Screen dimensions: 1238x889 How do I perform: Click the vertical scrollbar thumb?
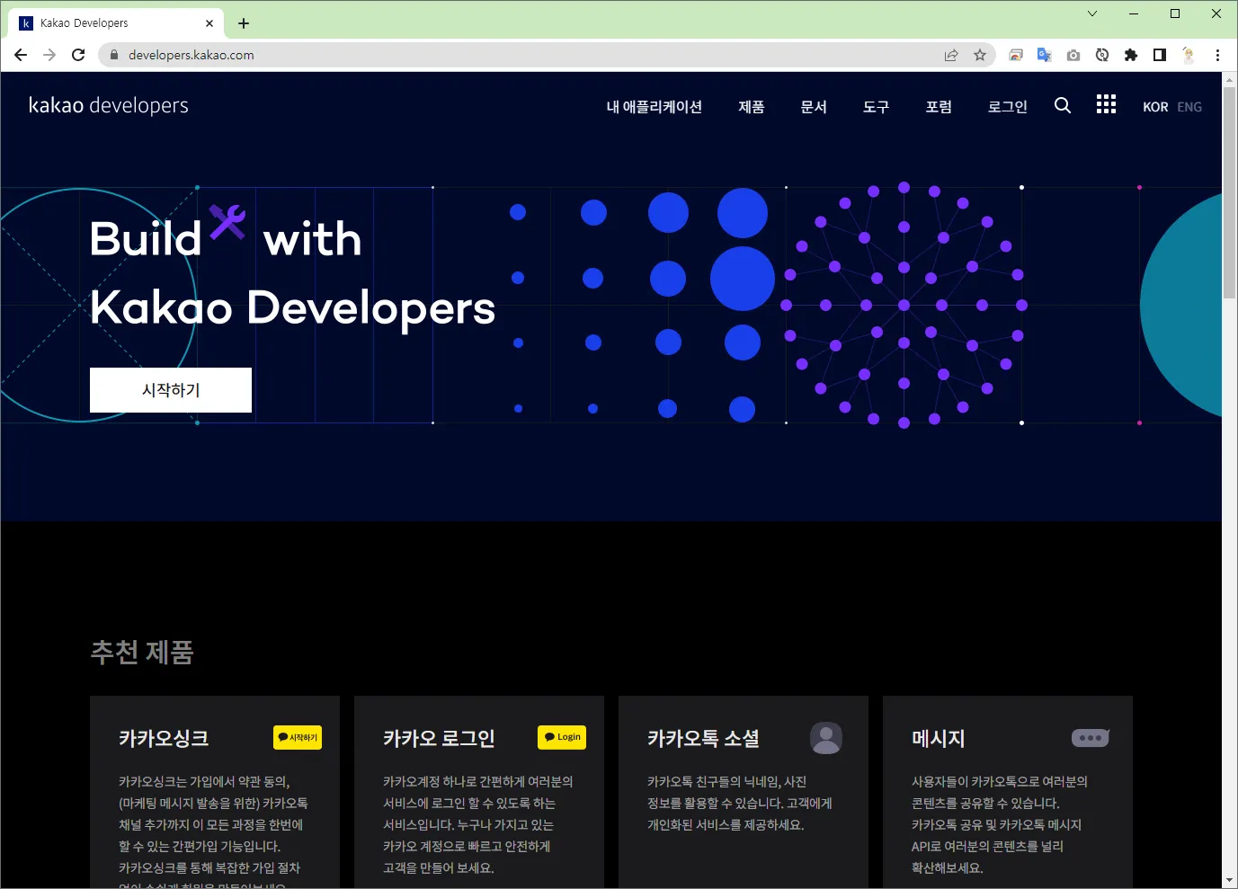click(x=1230, y=193)
